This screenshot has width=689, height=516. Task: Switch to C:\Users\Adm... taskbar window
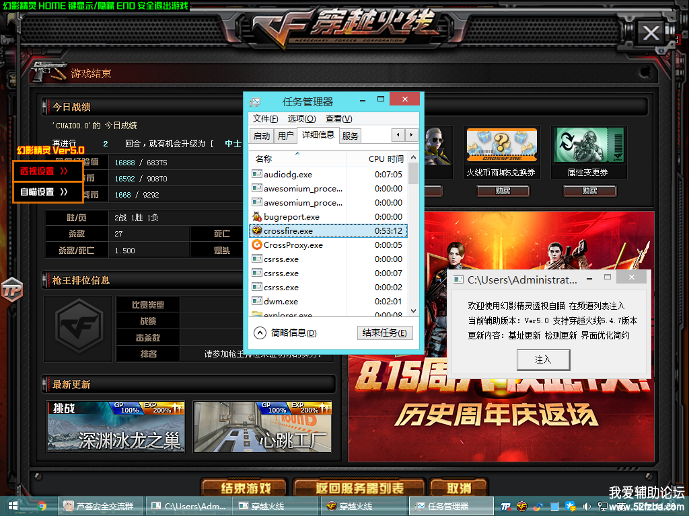(x=189, y=506)
